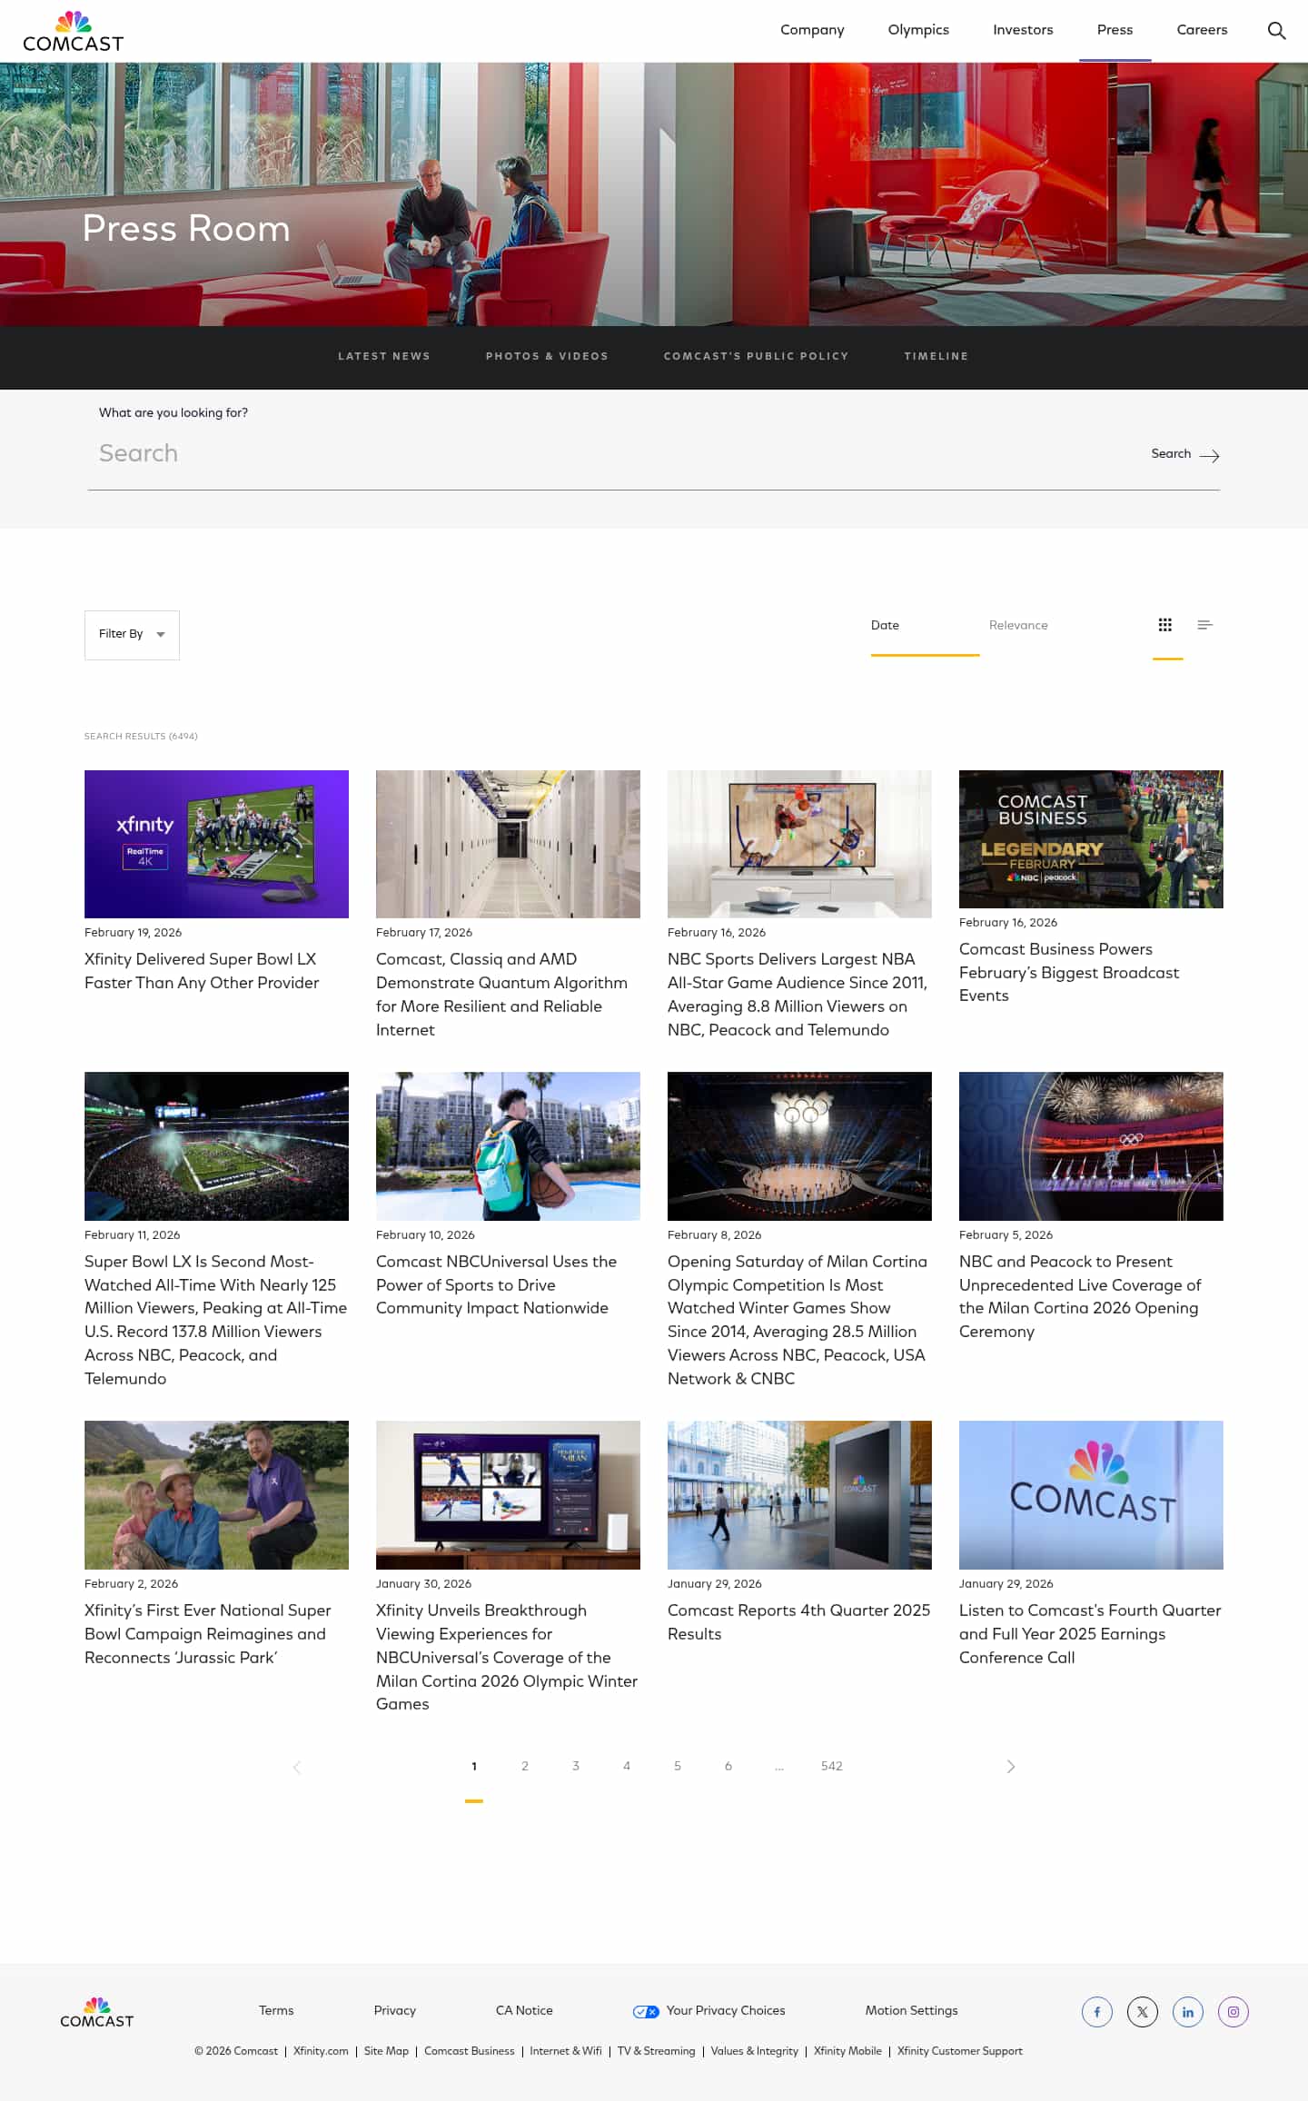Read 'Comcast Reports 4th Quarter 2025 Results'
Viewport: 1308px width, 2101px height.
(798, 1621)
